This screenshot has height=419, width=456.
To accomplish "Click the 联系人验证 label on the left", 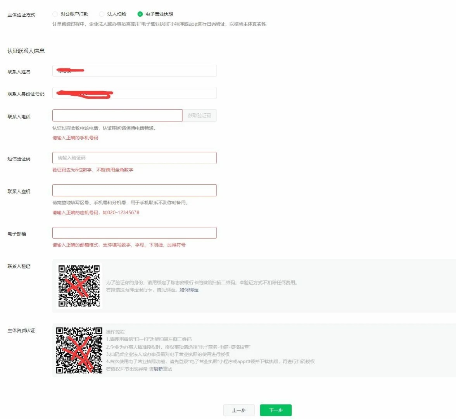I will point(19,266).
